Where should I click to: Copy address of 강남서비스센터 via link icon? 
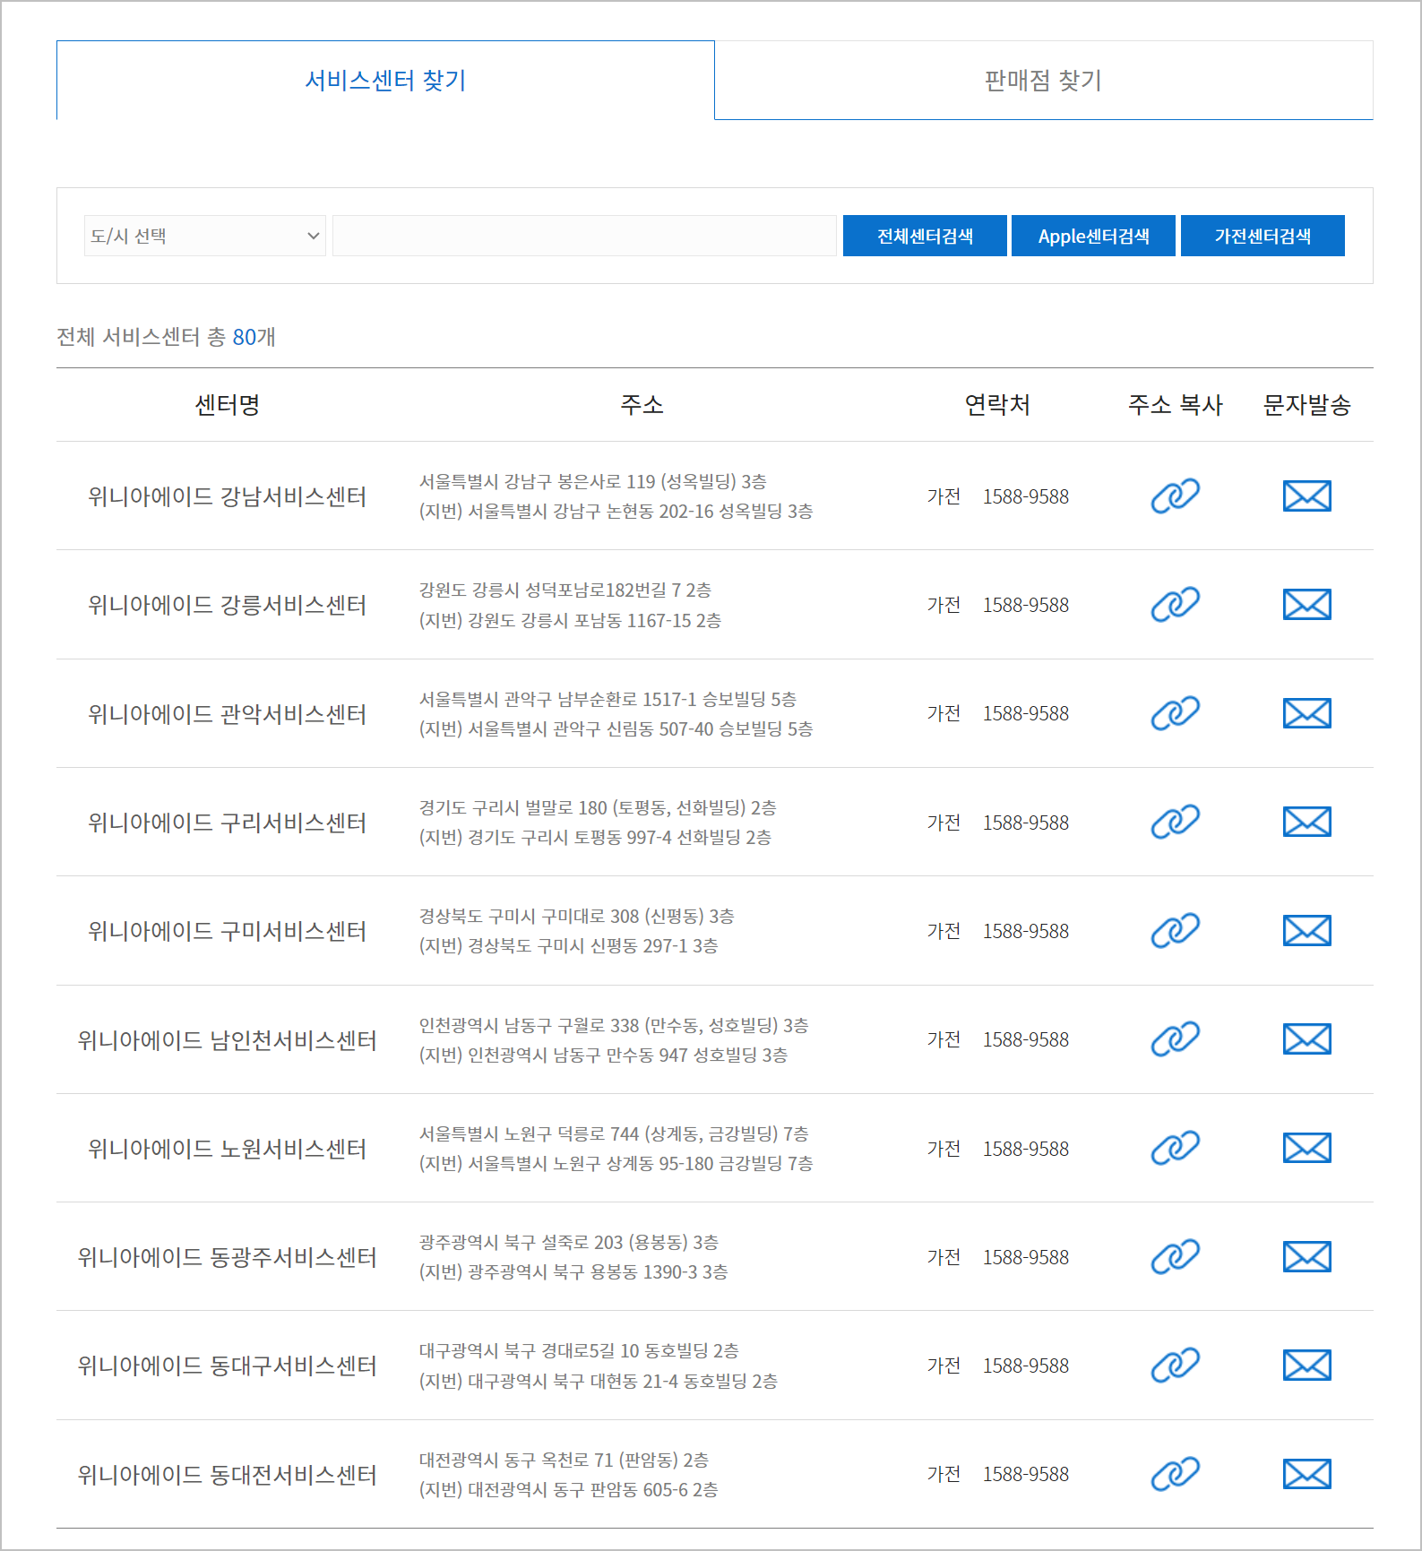coord(1175,495)
